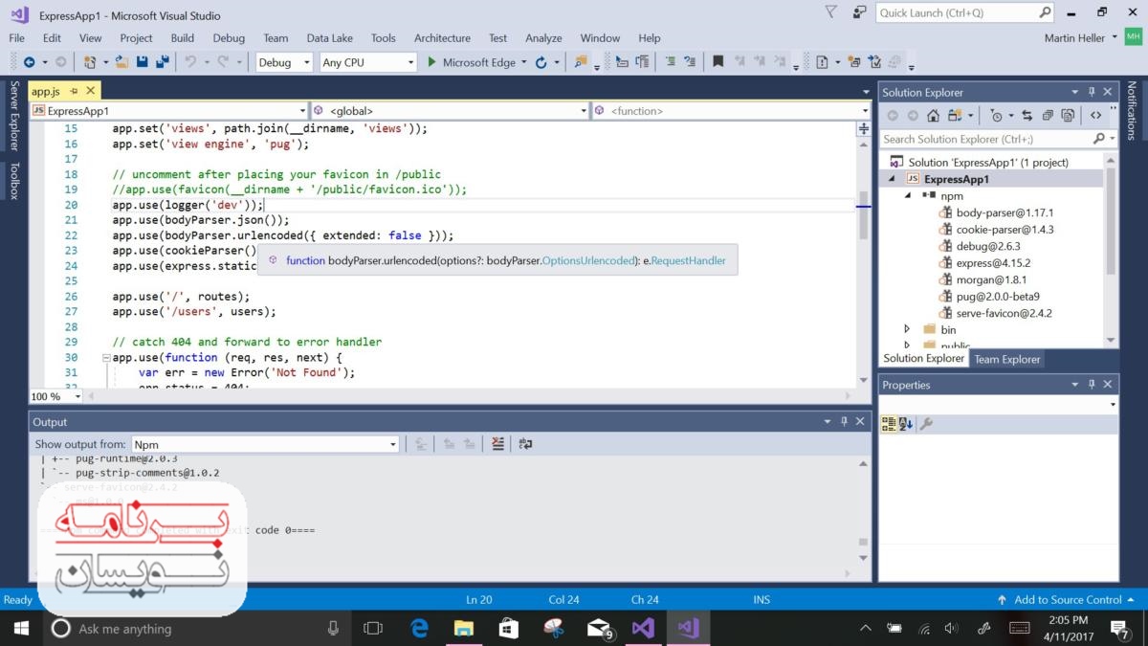Open the Toolbox side tab
This screenshot has width=1148, height=646.
pyautogui.click(x=14, y=180)
